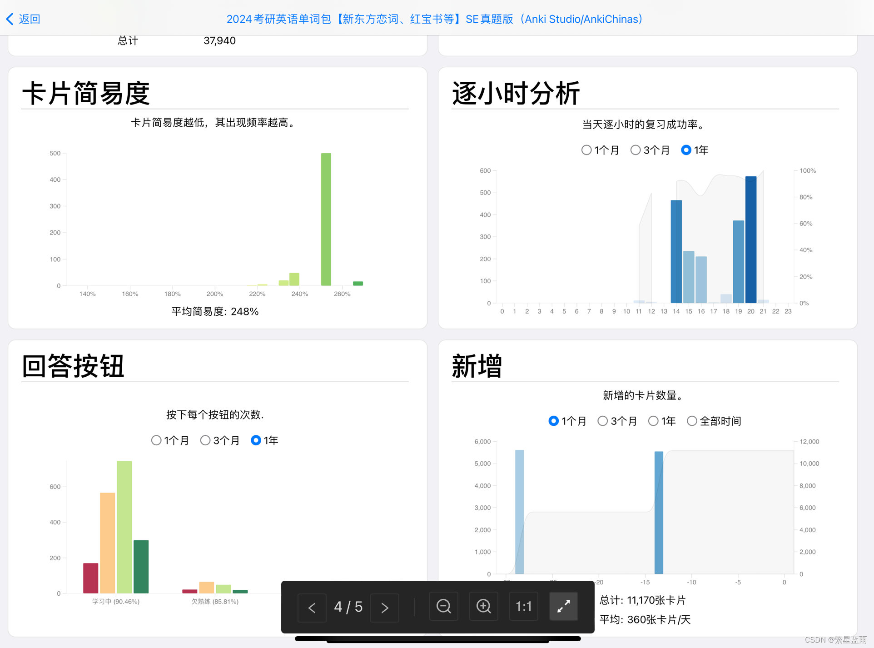The image size is (874, 648).
Task: Go to next image in viewer
Action: coord(384,608)
